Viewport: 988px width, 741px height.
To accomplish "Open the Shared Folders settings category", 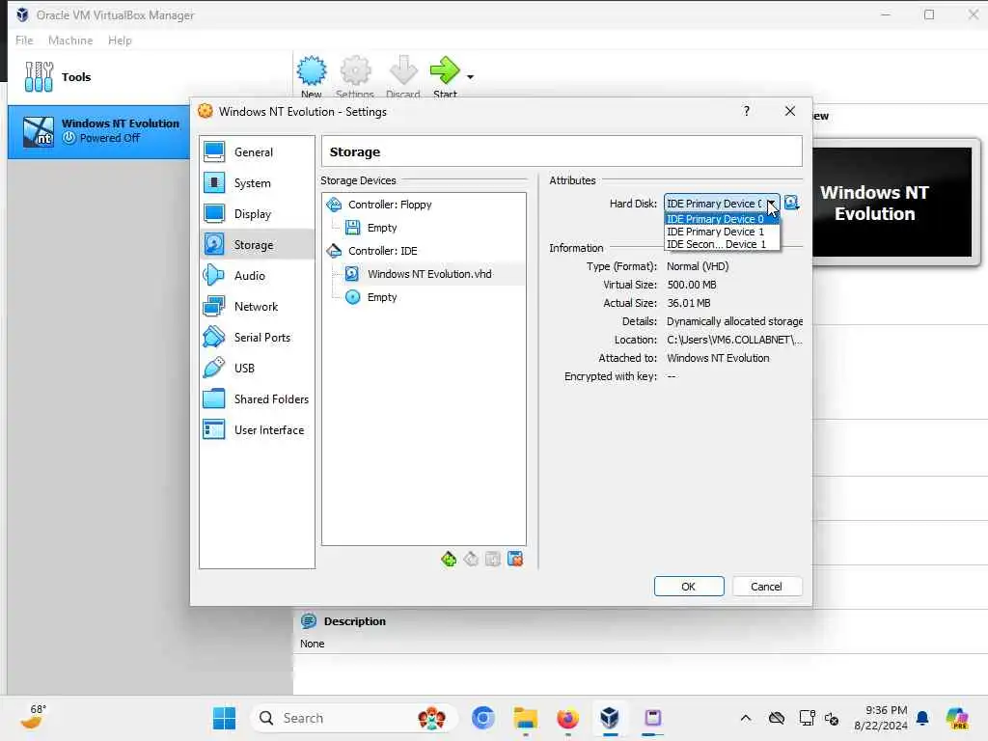I will (257, 398).
